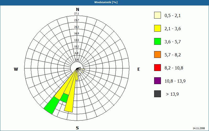This screenshot has height=131, width=209.
Task: Click the legend label '8,2 - 10,8'
Action: (x=174, y=68)
